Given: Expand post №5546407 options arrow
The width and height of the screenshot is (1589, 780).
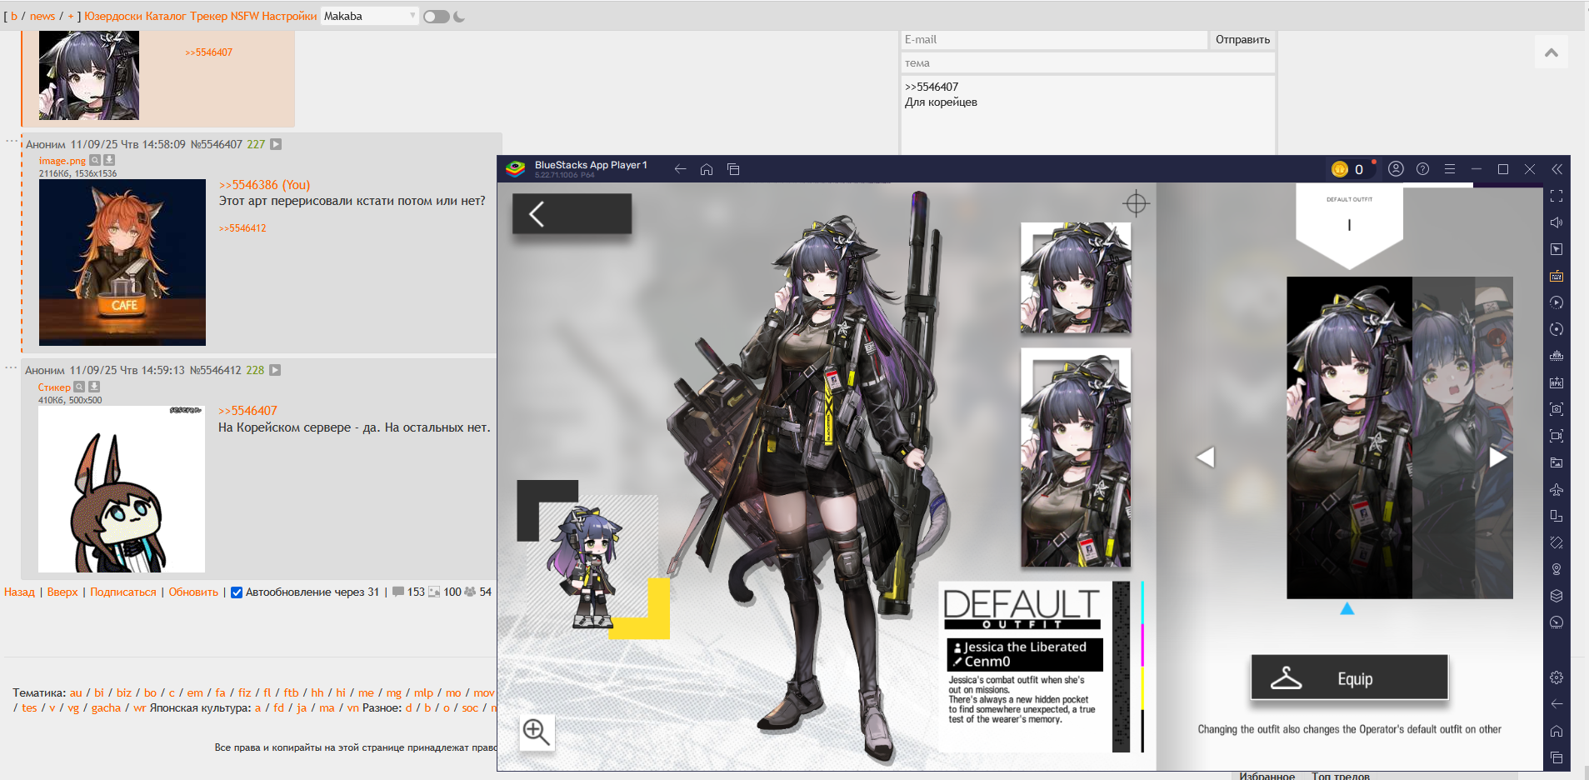Looking at the screenshot, I should click(x=276, y=144).
